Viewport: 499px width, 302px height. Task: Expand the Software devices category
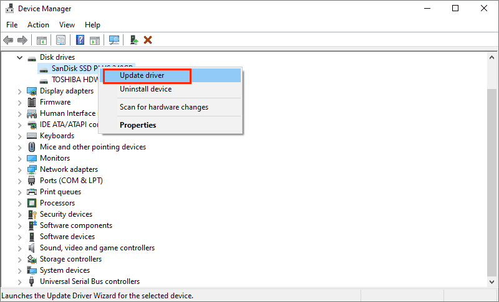coord(20,237)
